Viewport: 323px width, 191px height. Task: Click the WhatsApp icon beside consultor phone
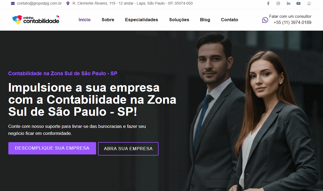pos(265,20)
